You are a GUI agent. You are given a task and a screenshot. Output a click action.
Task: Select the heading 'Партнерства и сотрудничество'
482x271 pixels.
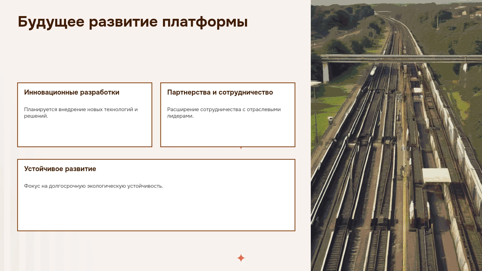[220, 92]
